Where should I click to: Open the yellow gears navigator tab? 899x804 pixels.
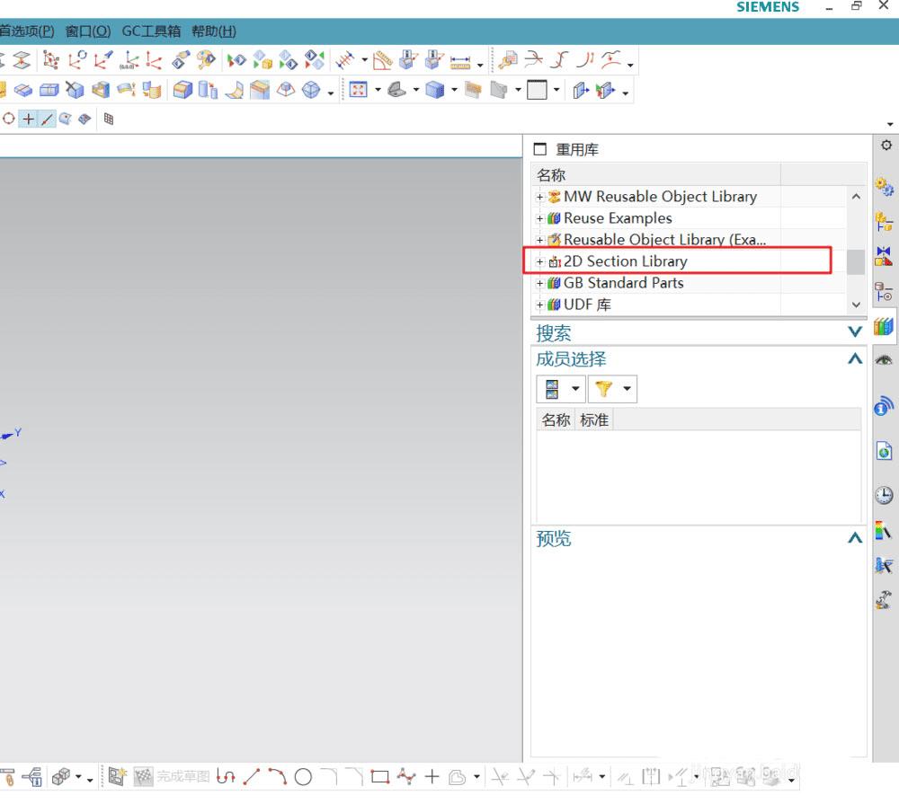884,187
